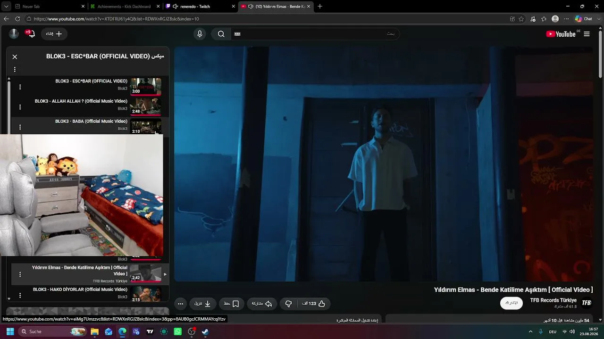The width and height of the screenshot is (604, 339).
Task: Open the on-screen keyboard icon in search
Action: coord(237,34)
